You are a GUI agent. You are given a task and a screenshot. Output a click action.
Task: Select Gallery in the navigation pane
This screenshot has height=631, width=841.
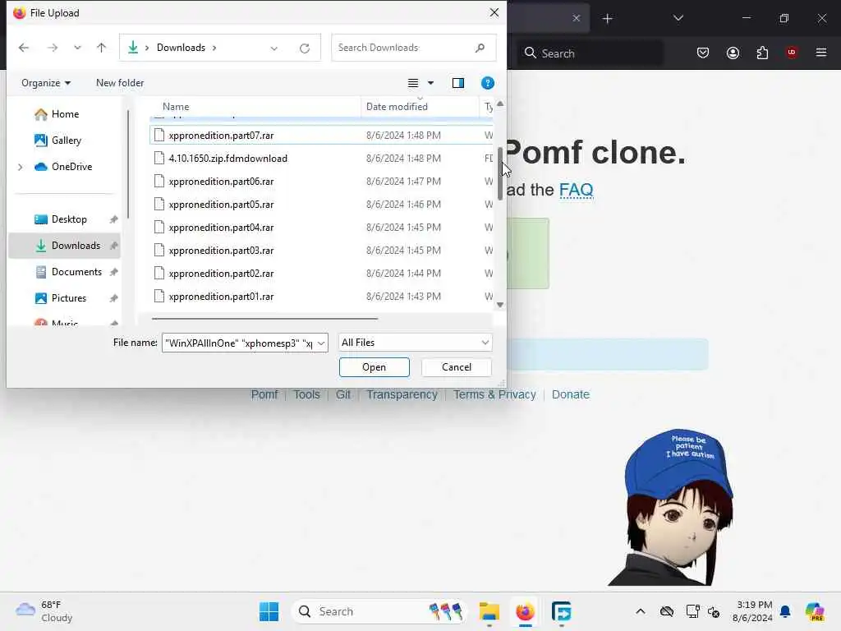tap(67, 140)
